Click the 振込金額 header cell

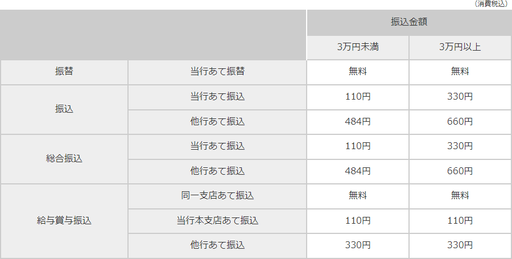click(409, 22)
